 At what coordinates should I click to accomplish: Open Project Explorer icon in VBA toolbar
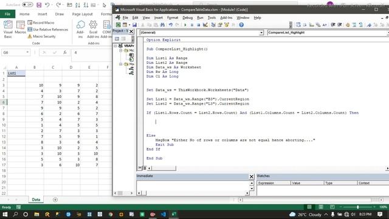213,25
